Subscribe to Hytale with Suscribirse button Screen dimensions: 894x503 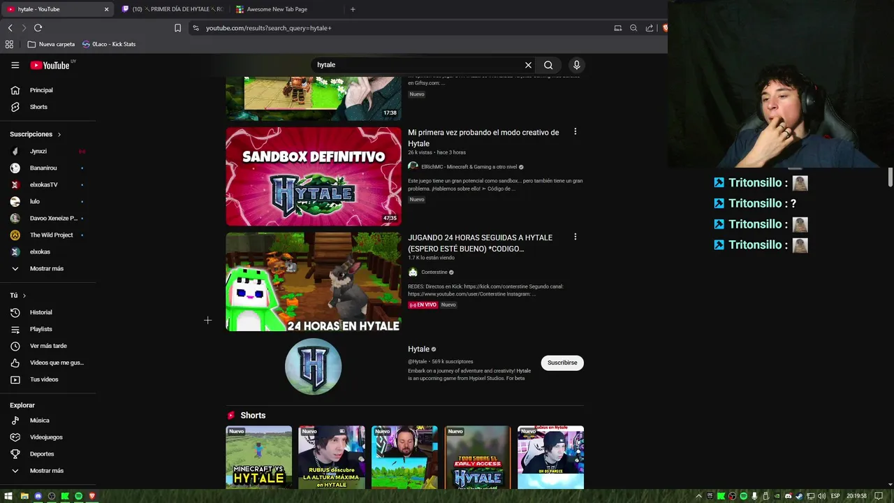[x=562, y=363]
